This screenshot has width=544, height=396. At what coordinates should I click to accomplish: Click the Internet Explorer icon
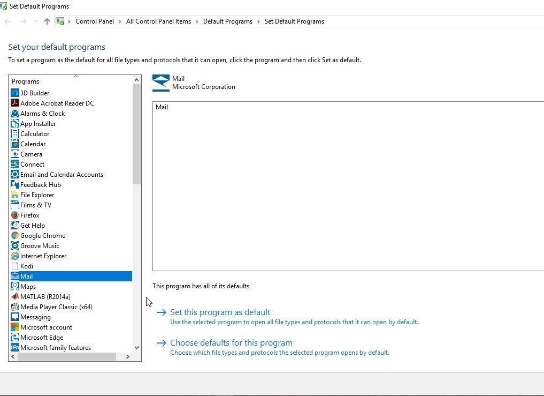pyautogui.click(x=14, y=256)
